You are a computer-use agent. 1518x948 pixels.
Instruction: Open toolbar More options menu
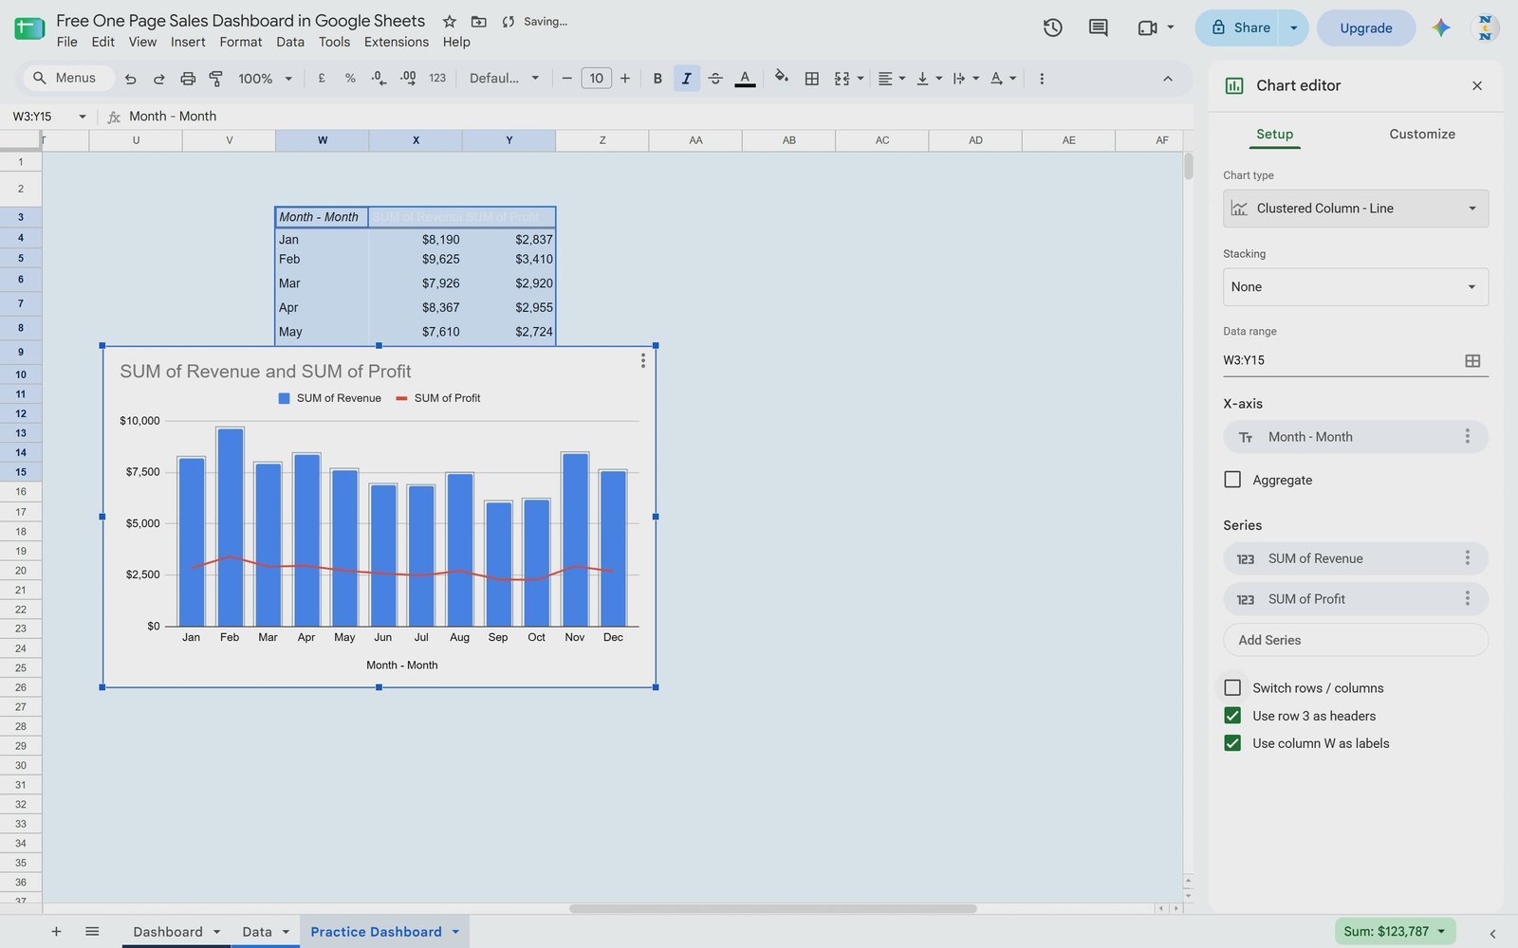tap(1042, 79)
